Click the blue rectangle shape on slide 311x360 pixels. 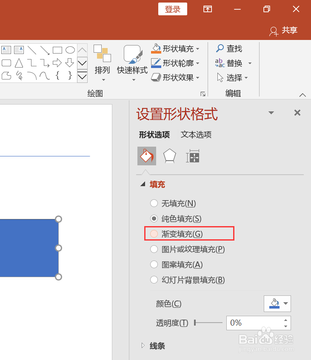29,248
